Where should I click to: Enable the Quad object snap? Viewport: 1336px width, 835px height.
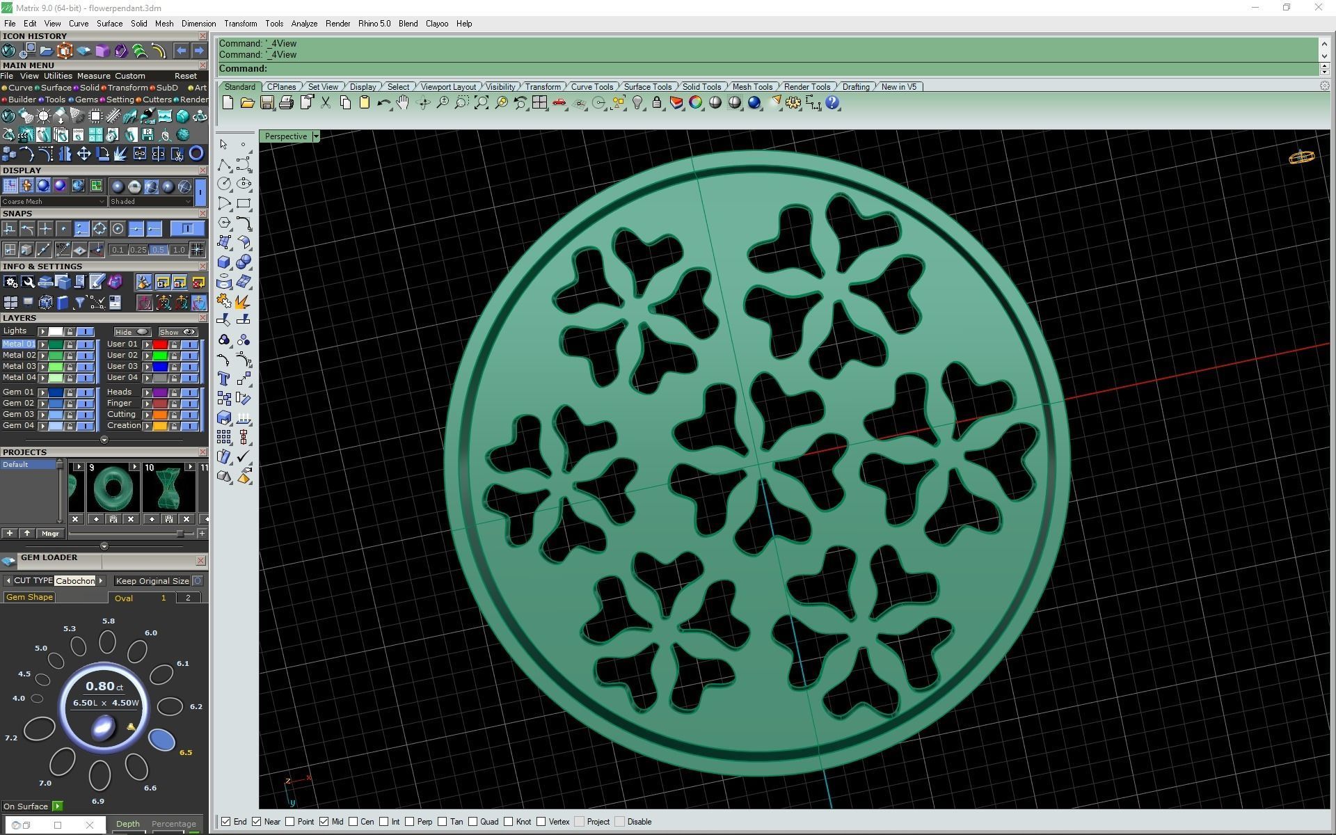(473, 822)
